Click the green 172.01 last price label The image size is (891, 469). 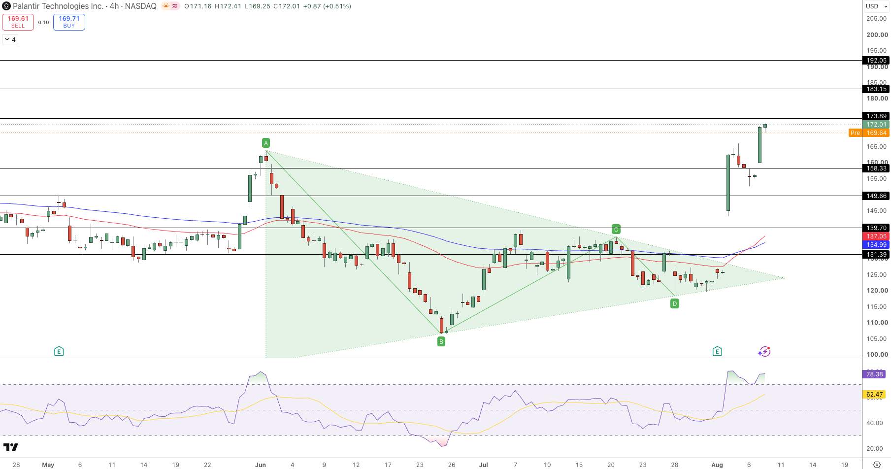876,125
